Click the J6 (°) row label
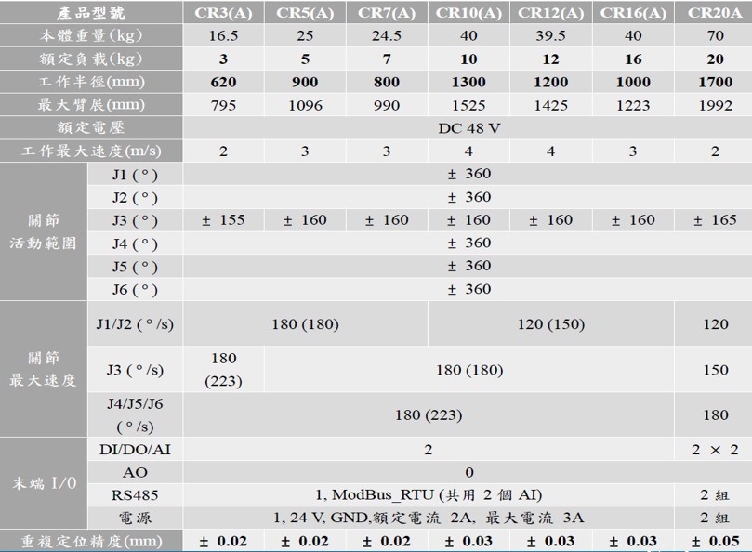The image size is (752, 552). click(x=135, y=289)
